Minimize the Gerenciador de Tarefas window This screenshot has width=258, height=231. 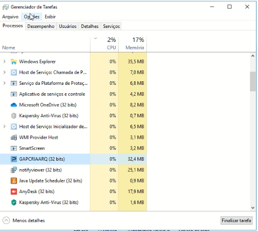click(212, 7)
